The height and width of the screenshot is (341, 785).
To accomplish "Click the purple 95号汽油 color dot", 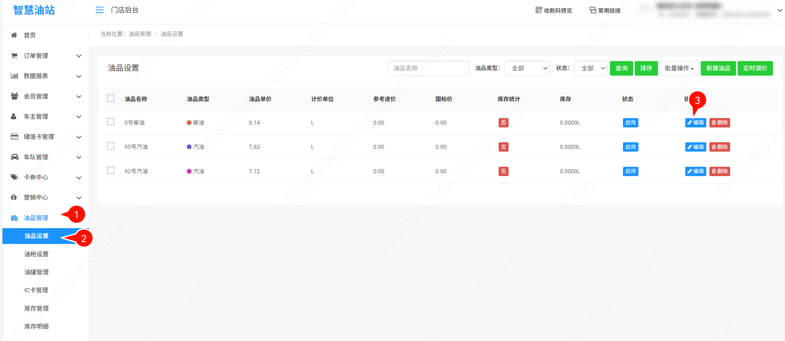I will (x=189, y=147).
